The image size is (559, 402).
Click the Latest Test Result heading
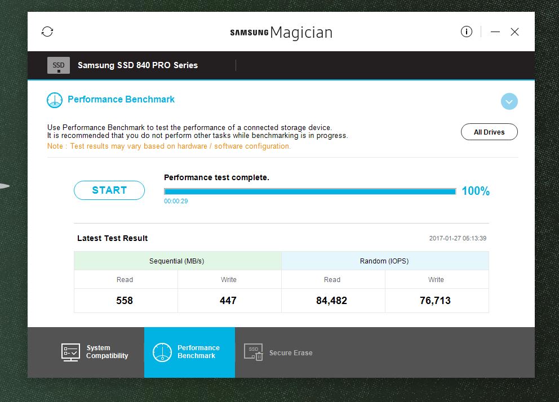tap(112, 238)
